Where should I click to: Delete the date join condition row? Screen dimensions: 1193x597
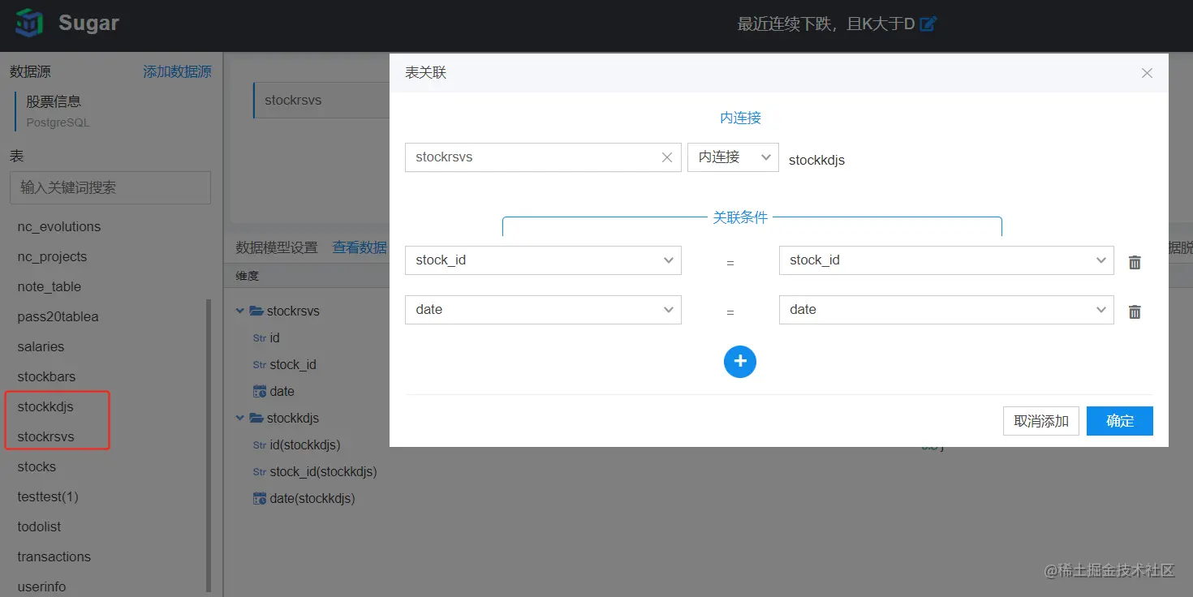tap(1135, 311)
